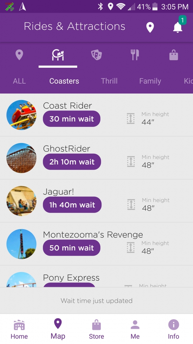Select the Family rides filter
The width and height of the screenshot is (193, 344).
coord(150,81)
